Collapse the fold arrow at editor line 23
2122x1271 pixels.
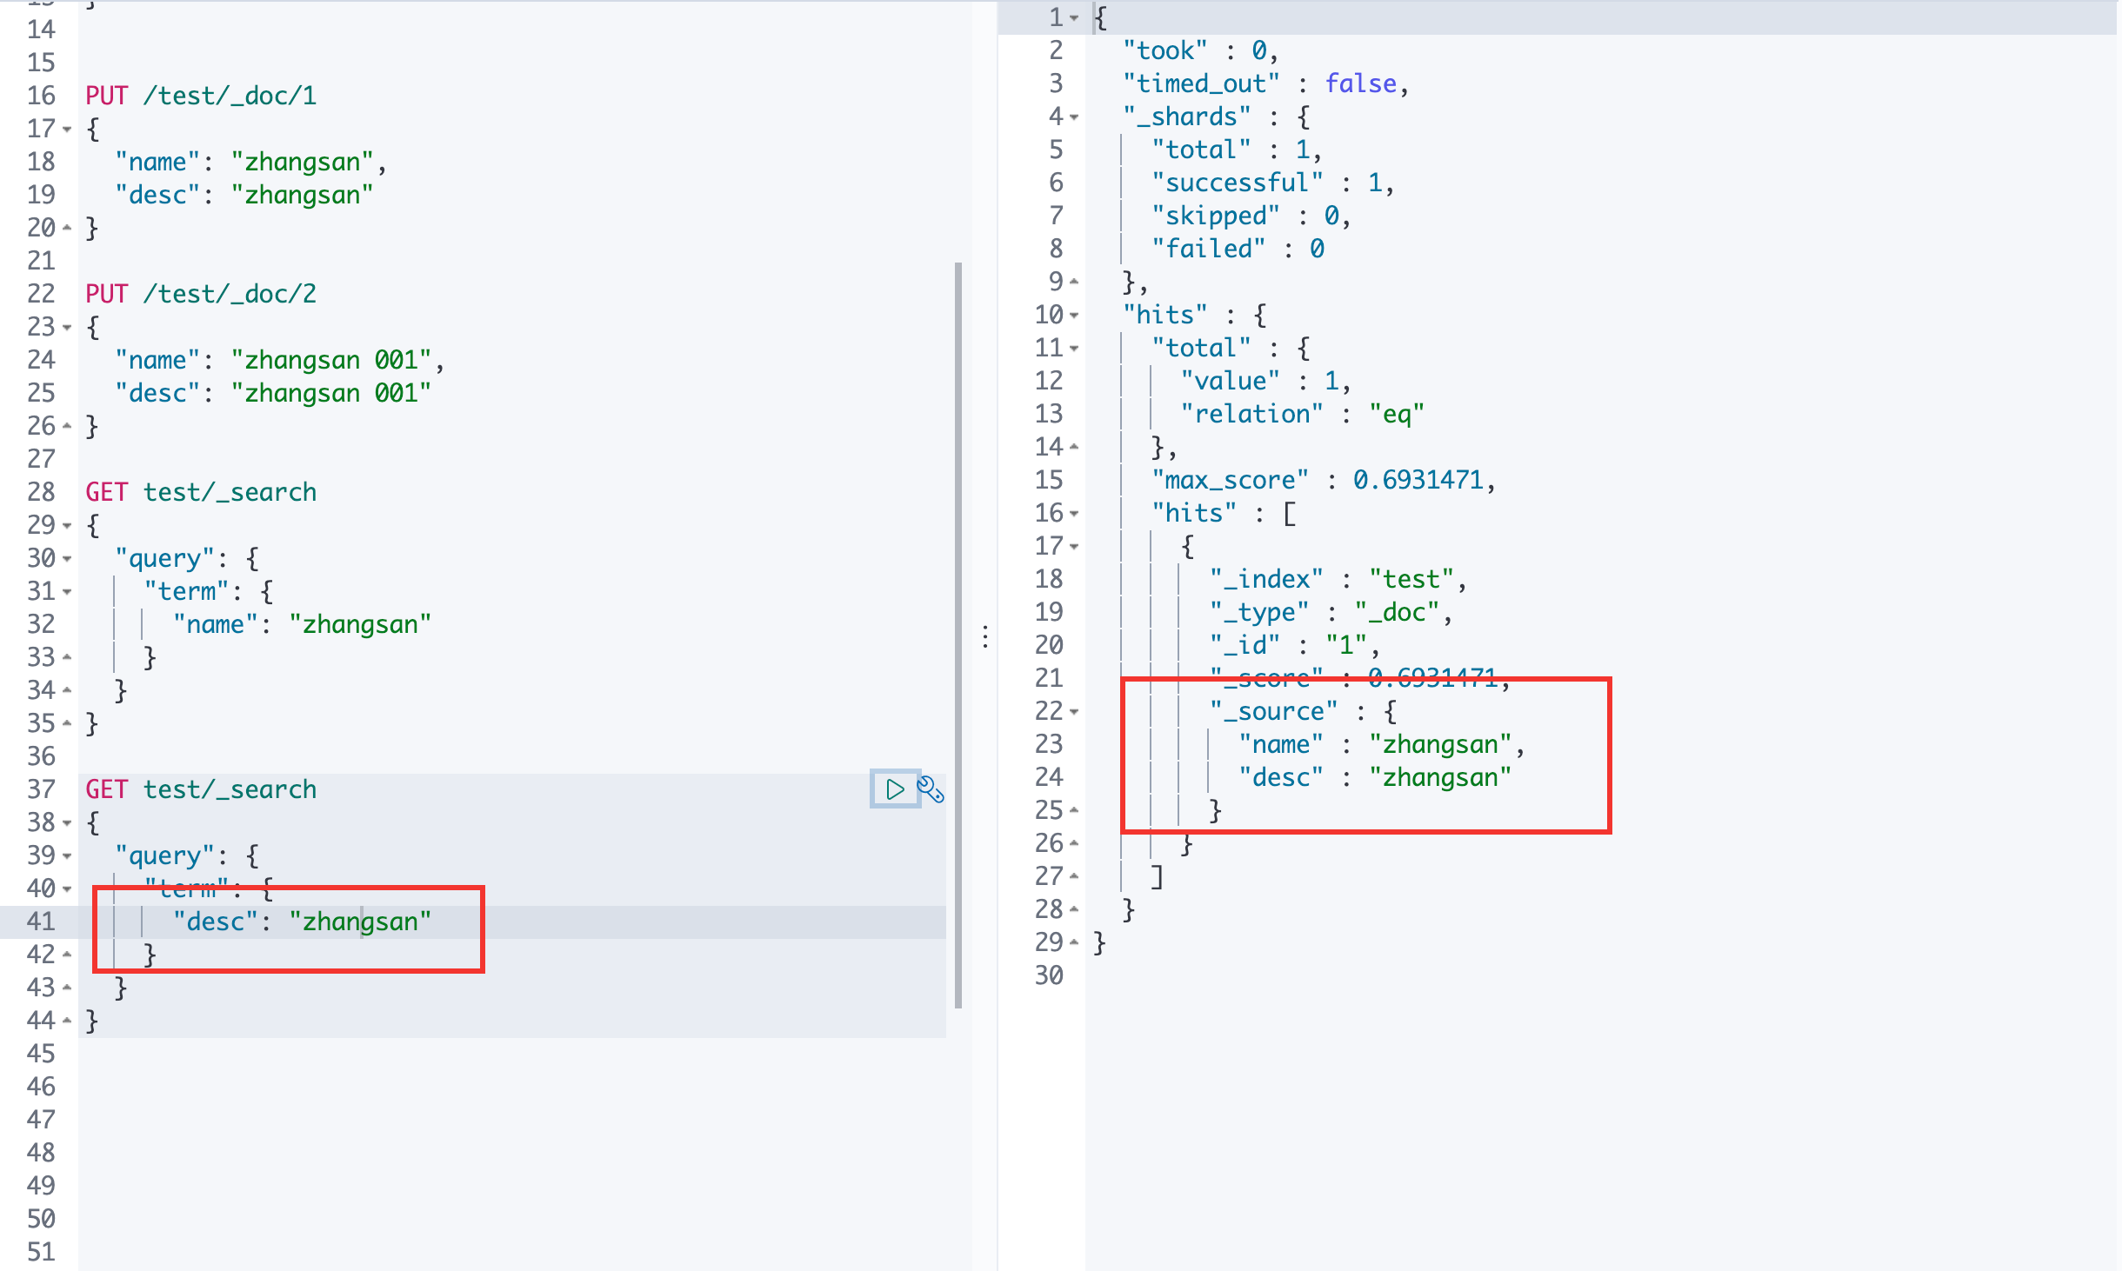point(67,328)
